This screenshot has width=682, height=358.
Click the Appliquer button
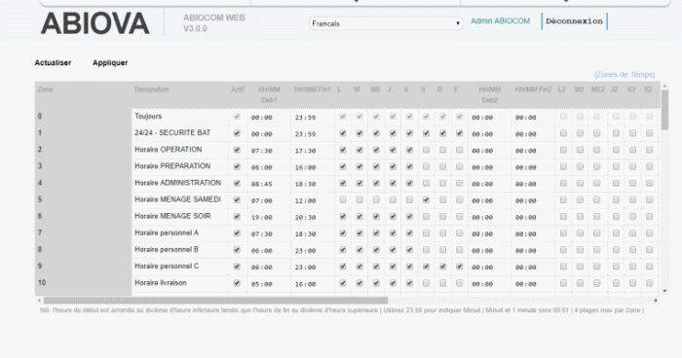click(110, 62)
